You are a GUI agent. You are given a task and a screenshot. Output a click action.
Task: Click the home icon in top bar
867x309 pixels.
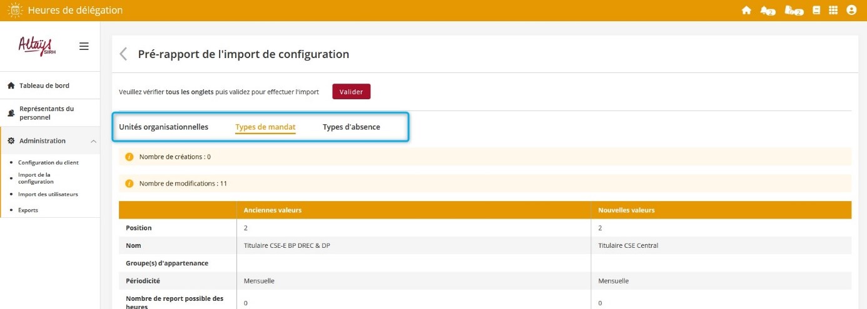[x=746, y=11]
